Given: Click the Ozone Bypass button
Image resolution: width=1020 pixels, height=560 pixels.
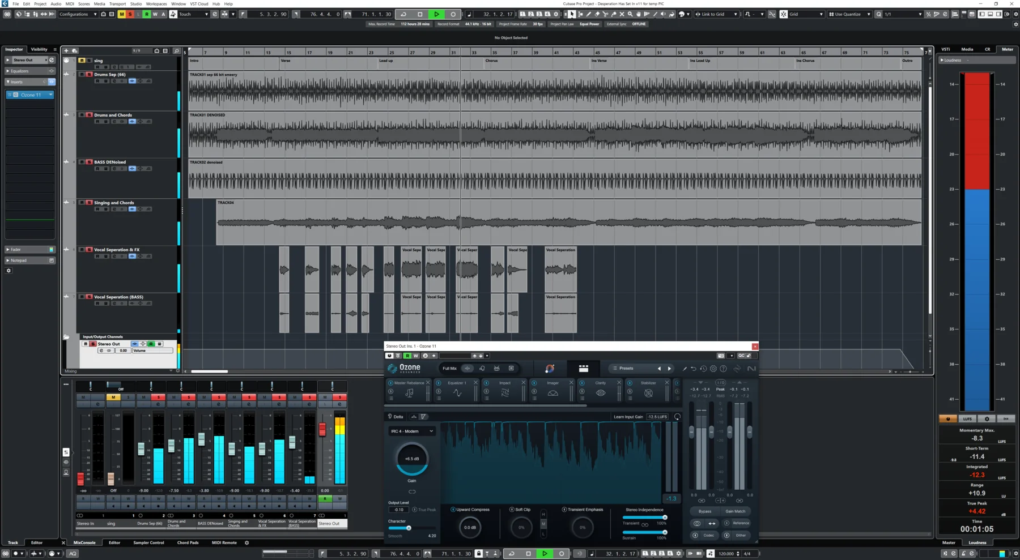Looking at the screenshot, I should point(704,511).
